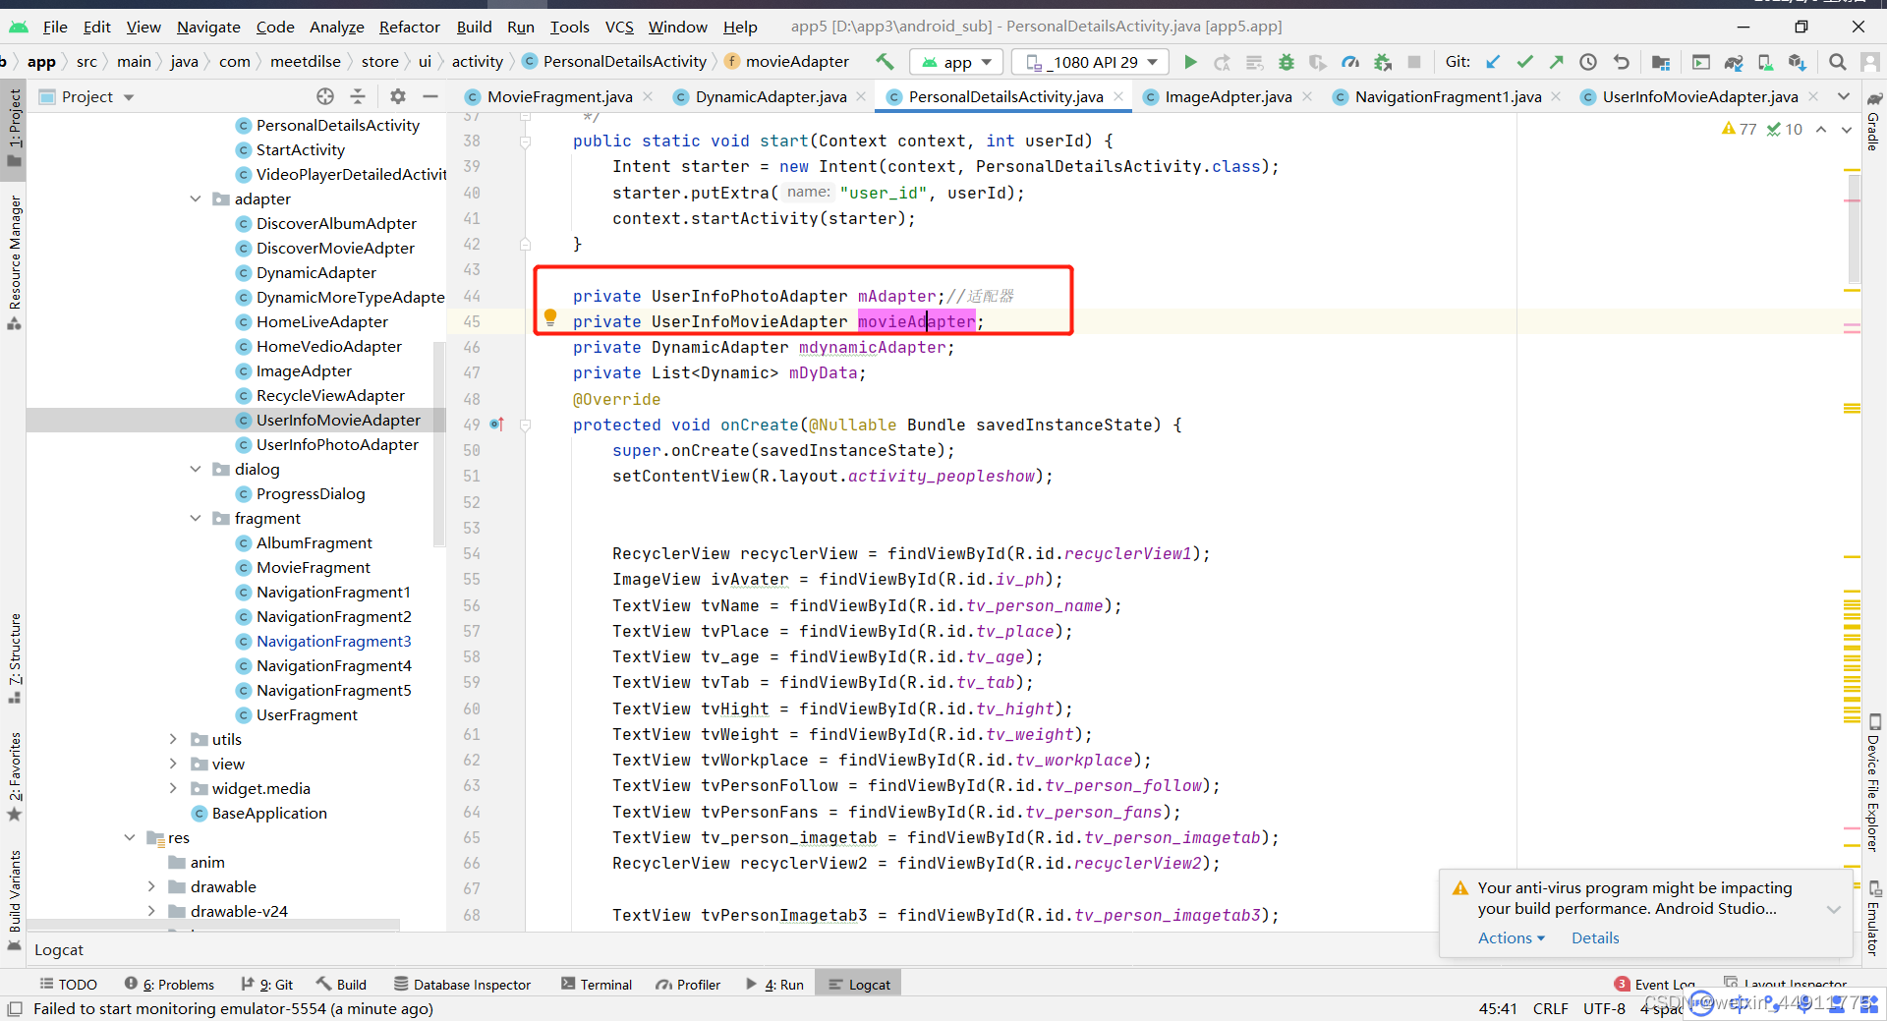Click the override gutter icon on line 49

coord(496,425)
